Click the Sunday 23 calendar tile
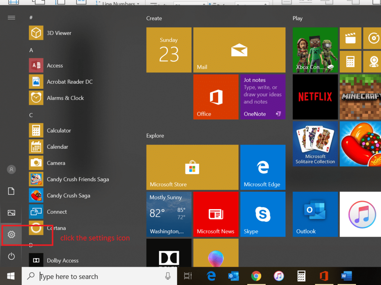Screen dimensions: 381x285 169,50
